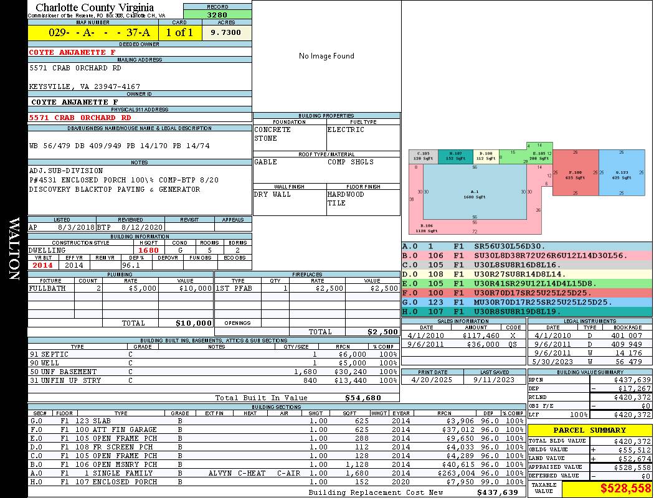Screen dimensions: 654x498
Task: Select the B.0 106 sketch legend row
Action: coord(527,255)
